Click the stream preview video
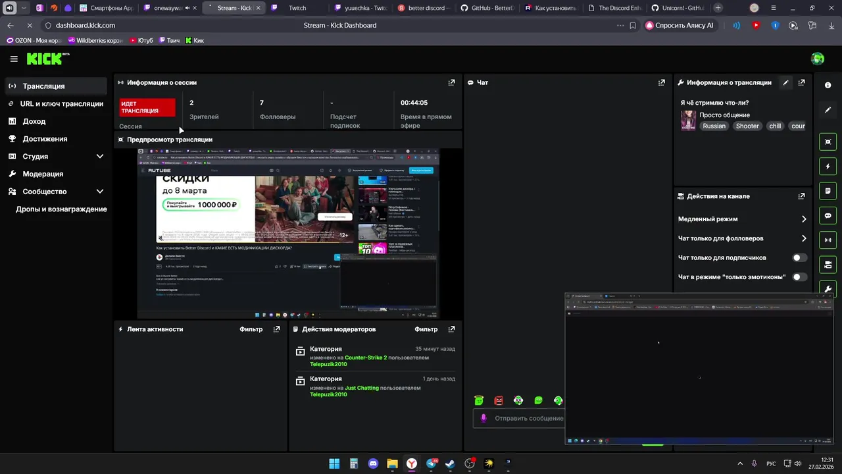The height and width of the screenshot is (474, 842). click(287, 233)
